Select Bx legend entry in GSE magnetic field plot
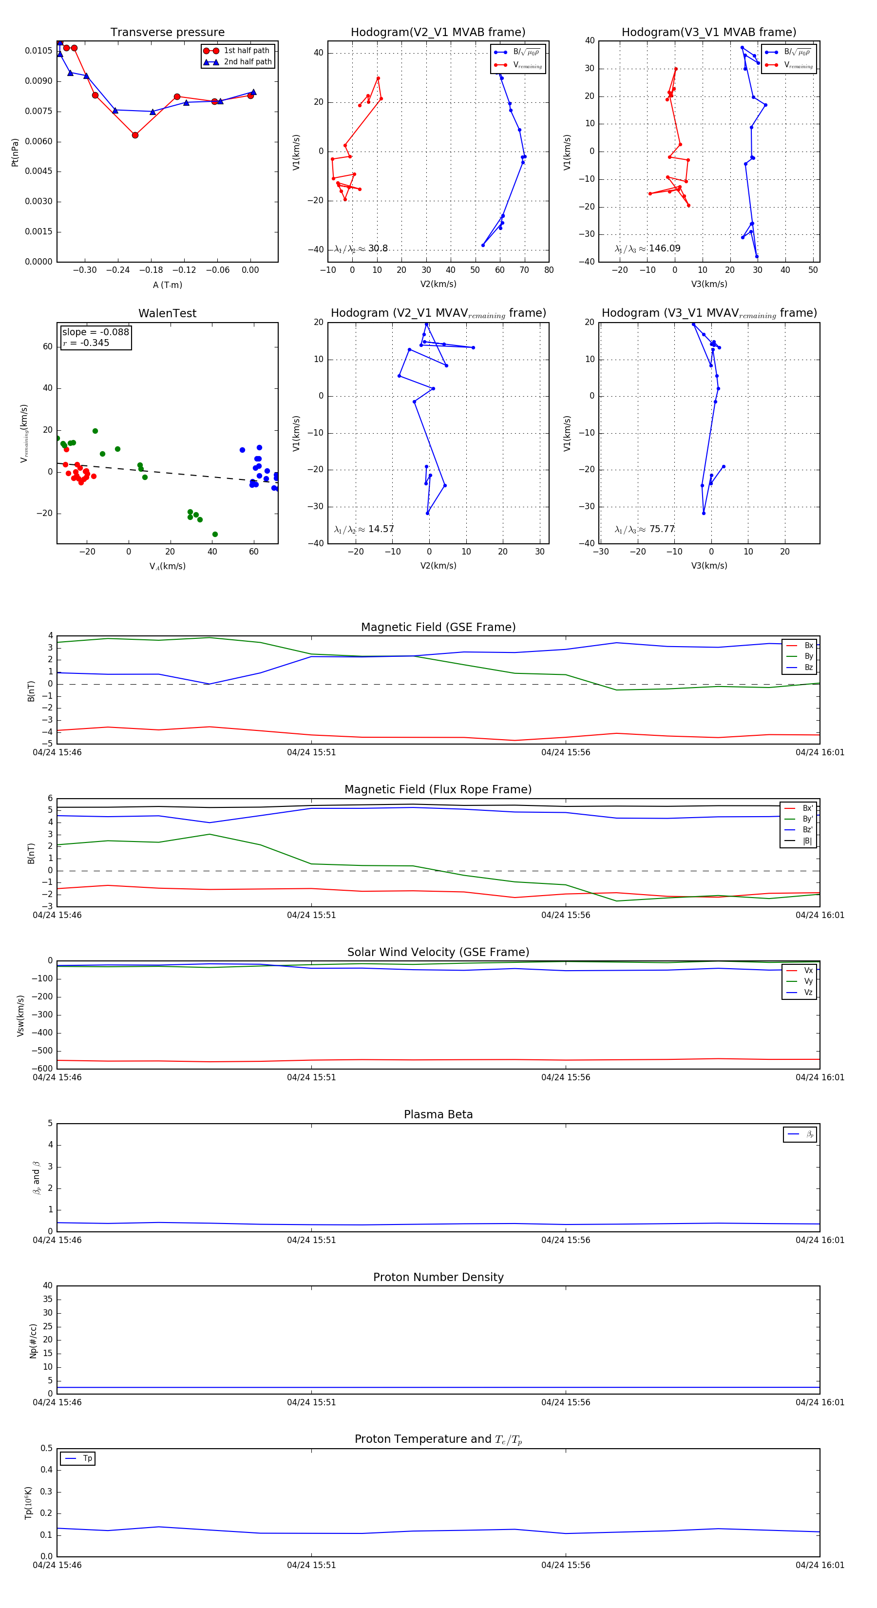Screen dimensions: 877x1608 tap(808, 646)
